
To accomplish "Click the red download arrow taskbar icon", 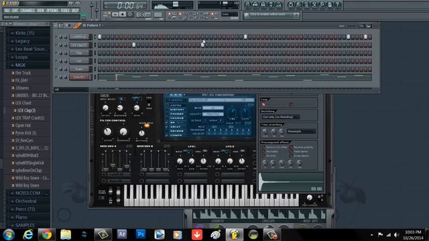I will click(197, 235).
